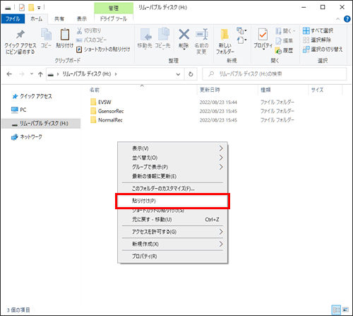353x316 pixels.
Task: Click the Paste clipboard icon in ribbon
Action: coord(65,35)
